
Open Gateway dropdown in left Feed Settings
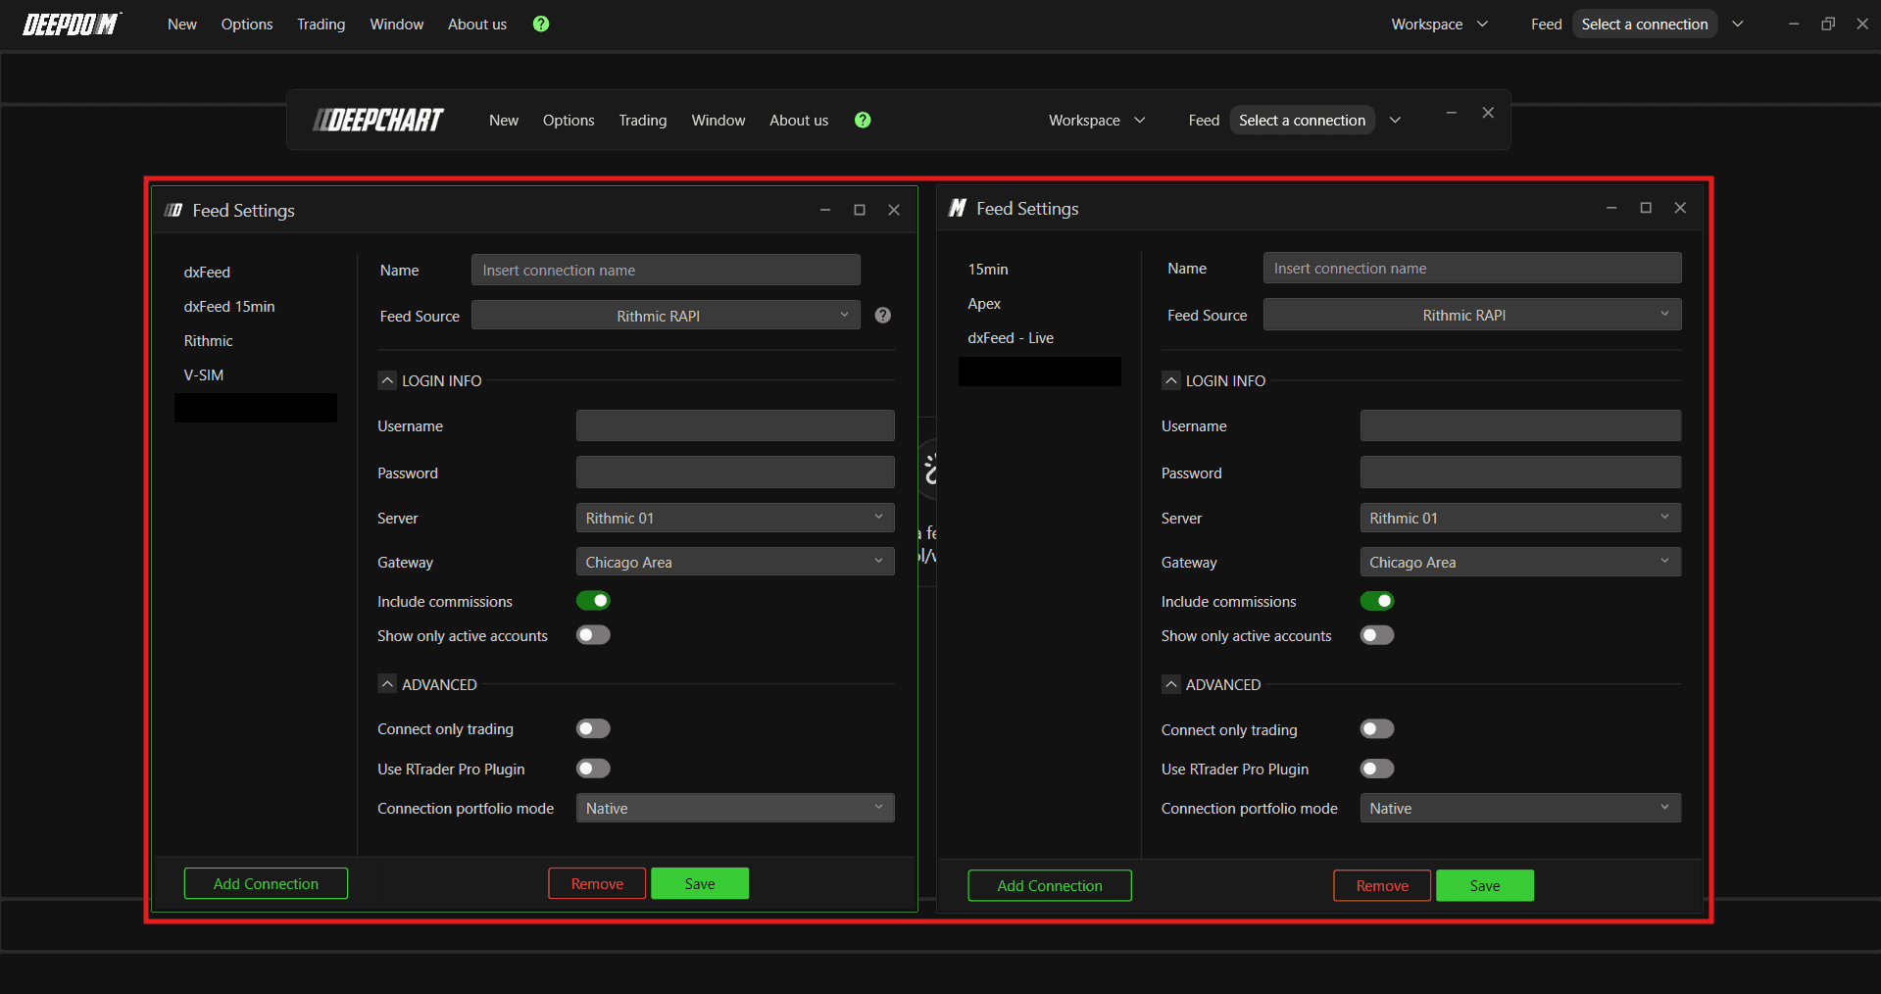[x=735, y=562]
